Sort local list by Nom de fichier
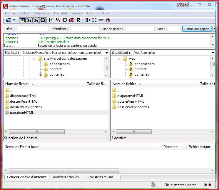Screen dimensions: 219x190 click(x=44, y=84)
